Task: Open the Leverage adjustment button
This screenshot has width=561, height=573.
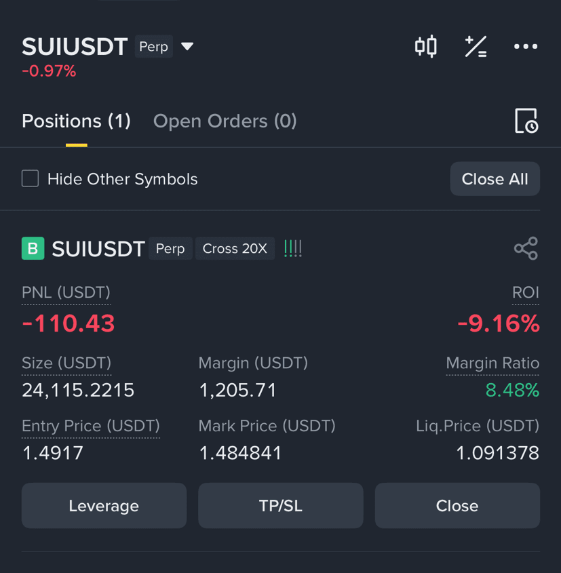Action: [104, 506]
